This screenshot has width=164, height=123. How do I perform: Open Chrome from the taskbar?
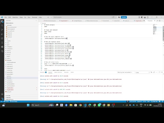point(80,105)
